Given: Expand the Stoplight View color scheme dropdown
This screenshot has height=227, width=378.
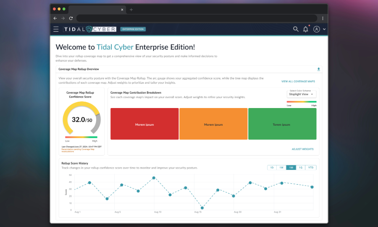Looking at the screenshot, I should point(302,94).
